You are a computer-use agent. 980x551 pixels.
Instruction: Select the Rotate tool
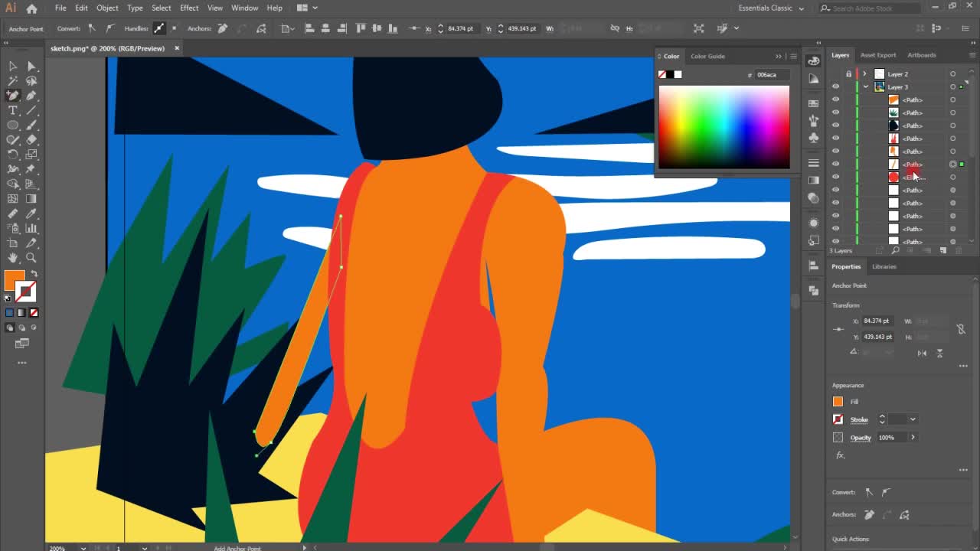(13, 155)
